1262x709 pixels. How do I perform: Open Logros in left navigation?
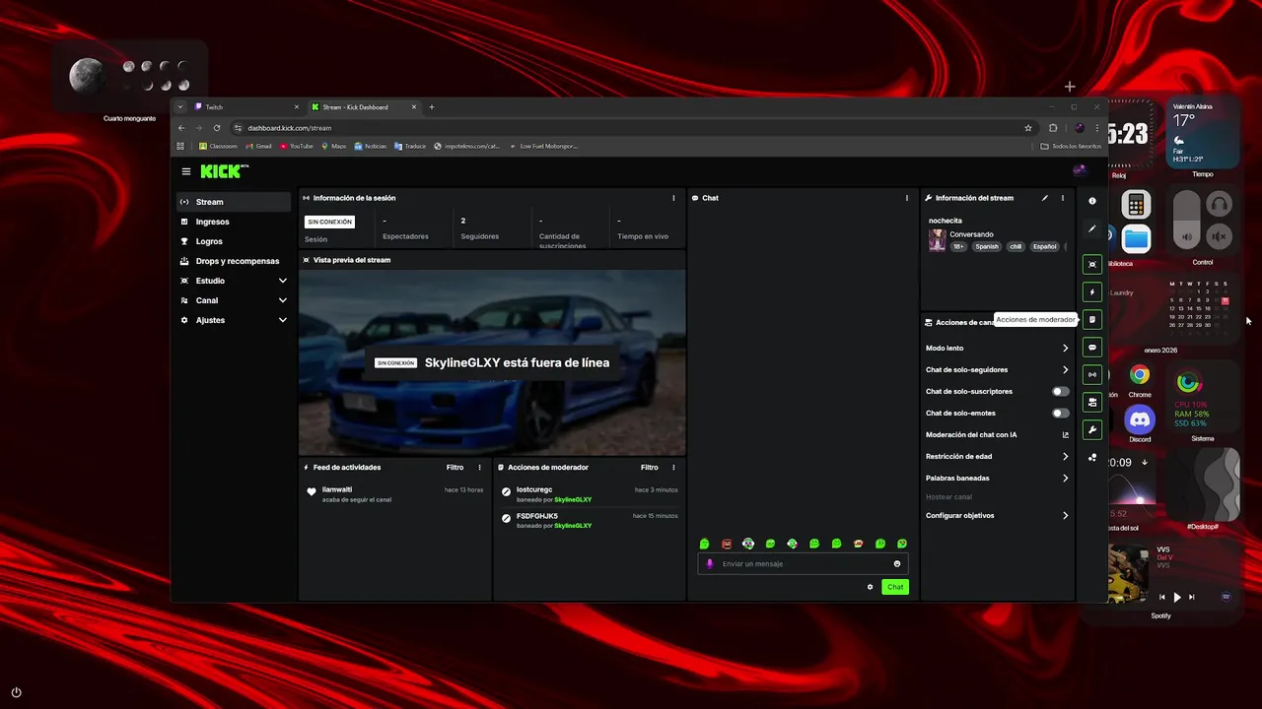pos(234,241)
